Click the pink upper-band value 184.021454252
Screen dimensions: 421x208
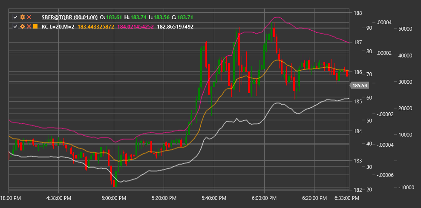point(136,27)
